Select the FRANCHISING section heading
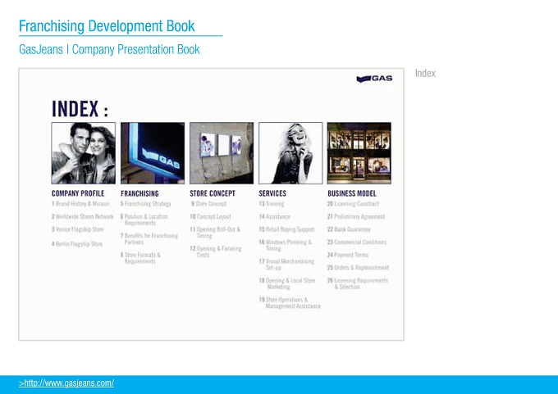558x394 pixels. point(139,193)
